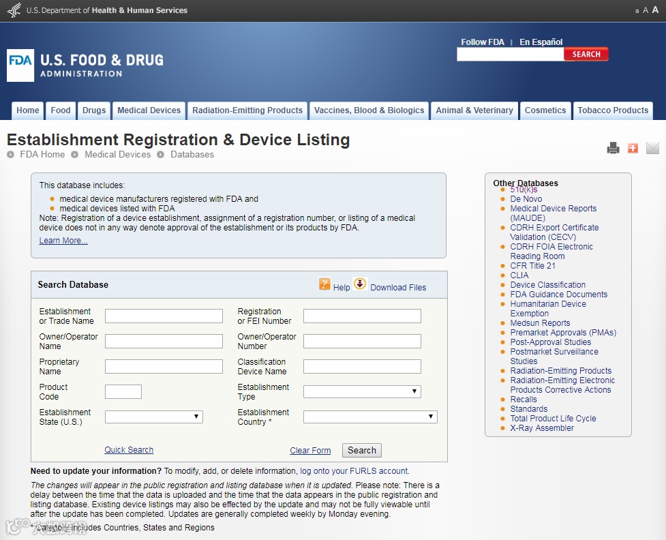
Task: Open Medical Device Reports (MAUDE) link
Action: pyautogui.click(x=553, y=213)
